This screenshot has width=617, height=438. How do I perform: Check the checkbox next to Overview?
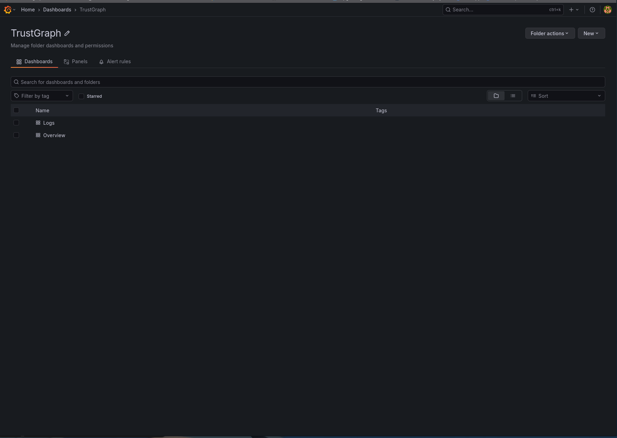tap(16, 135)
